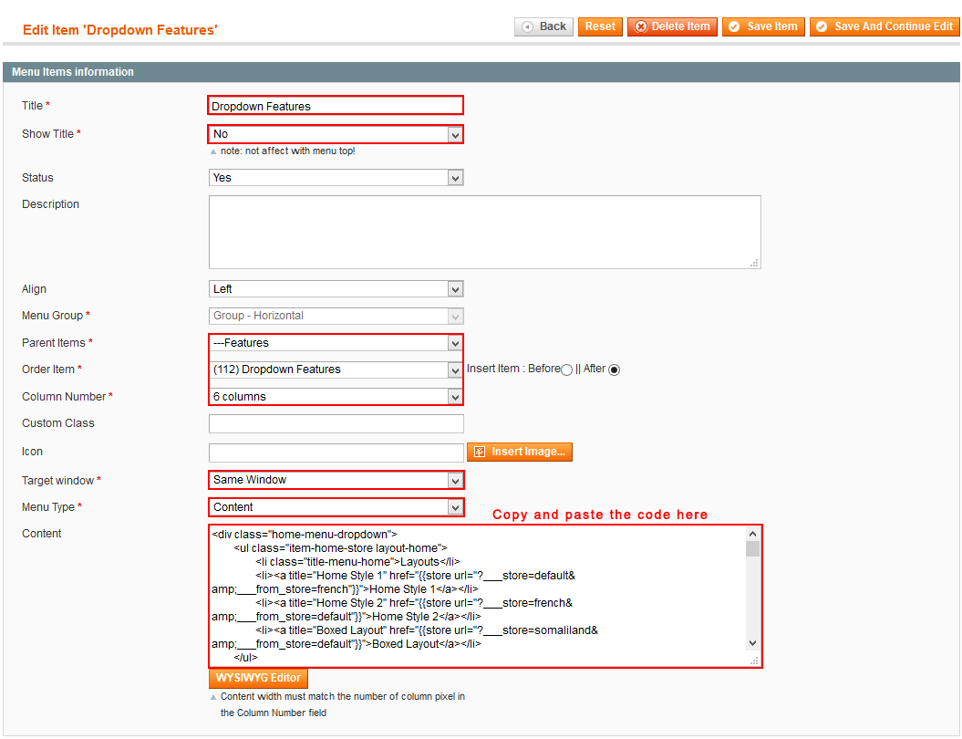The image size is (962, 739).
Task: Open the Column Number dropdown
Action: (x=336, y=397)
